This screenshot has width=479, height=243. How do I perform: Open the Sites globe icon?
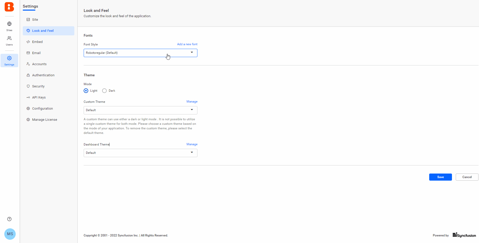[x=9, y=24]
